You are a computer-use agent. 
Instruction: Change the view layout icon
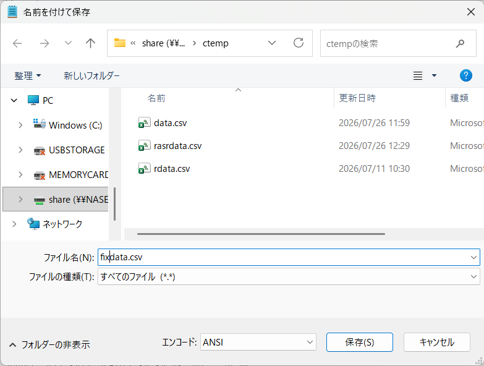coord(418,75)
